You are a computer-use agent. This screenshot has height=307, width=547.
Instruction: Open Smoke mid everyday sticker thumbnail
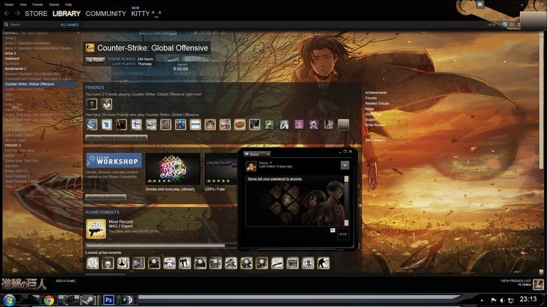(x=173, y=169)
